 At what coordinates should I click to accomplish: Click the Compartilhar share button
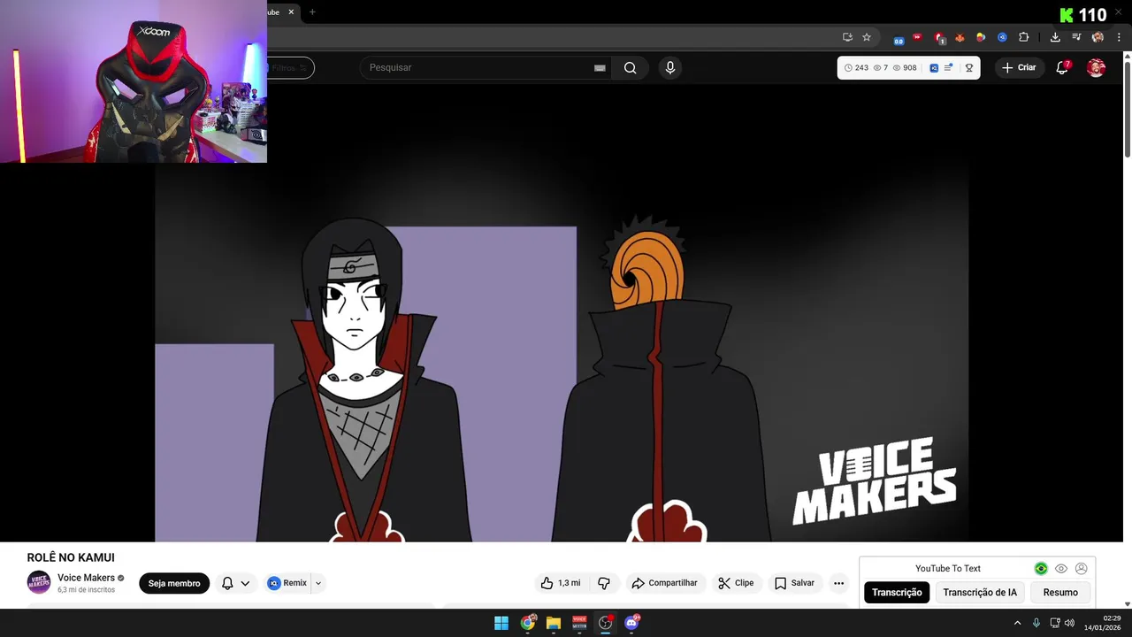pyautogui.click(x=665, y=583)
